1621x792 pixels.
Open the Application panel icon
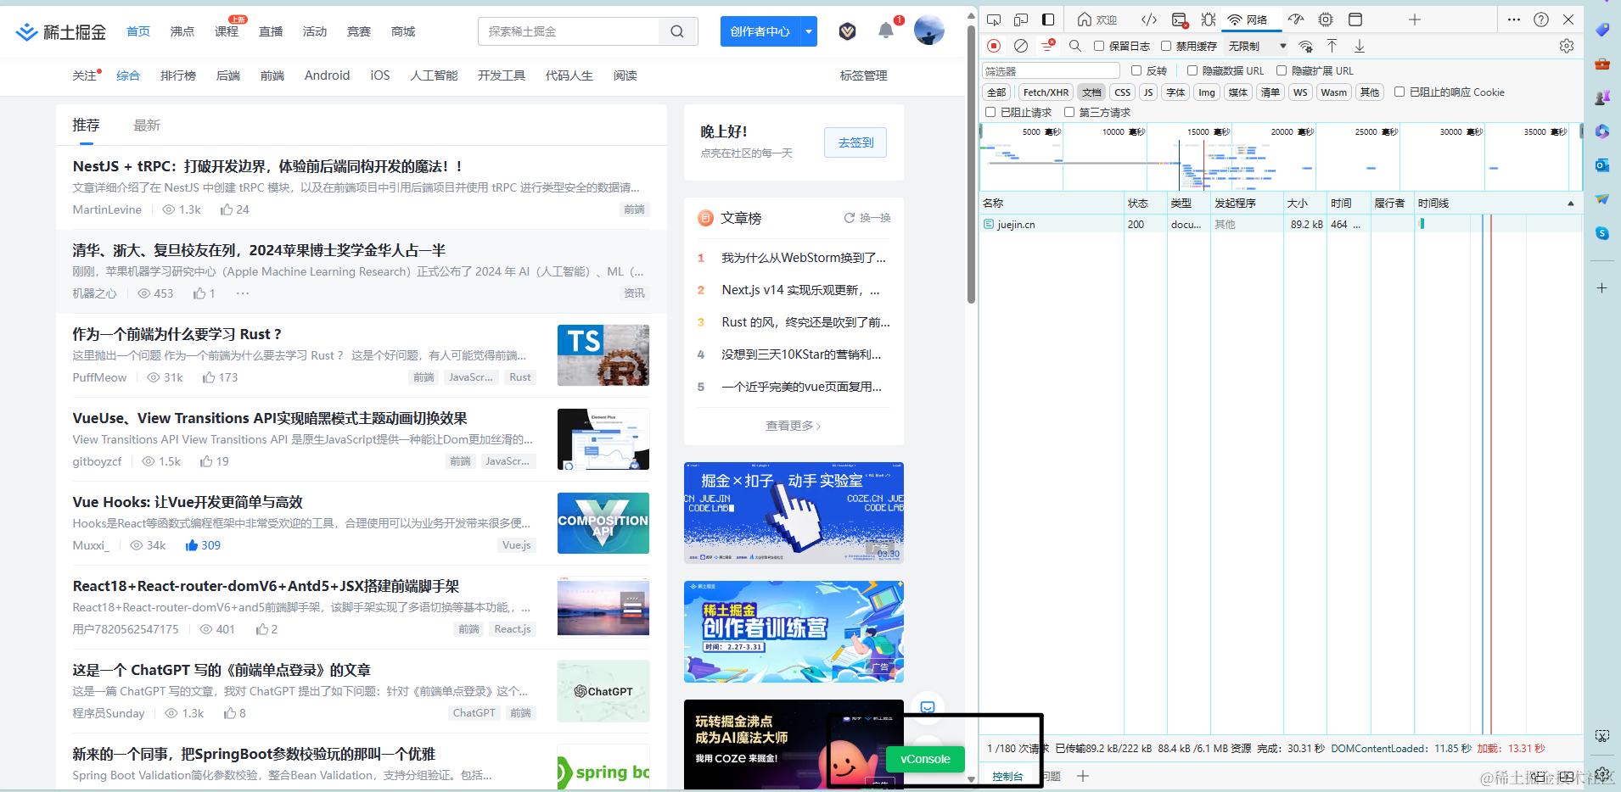[x=1355, y=20]
